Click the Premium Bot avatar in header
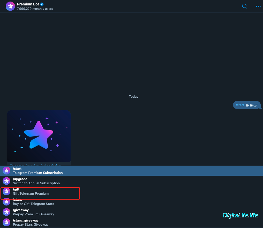263x228 pixels. point(10,6)
